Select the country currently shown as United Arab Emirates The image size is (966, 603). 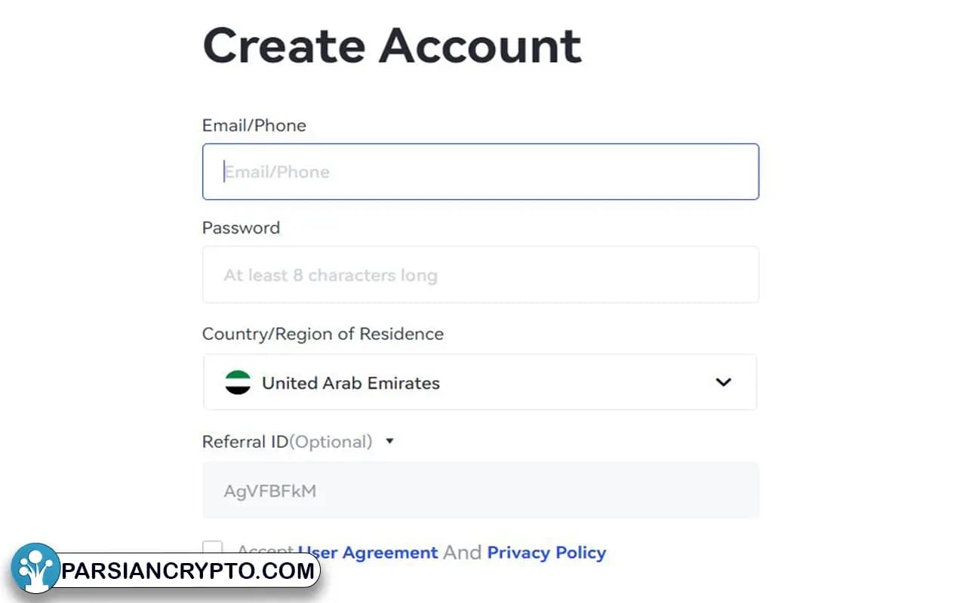tap(350, 383)
